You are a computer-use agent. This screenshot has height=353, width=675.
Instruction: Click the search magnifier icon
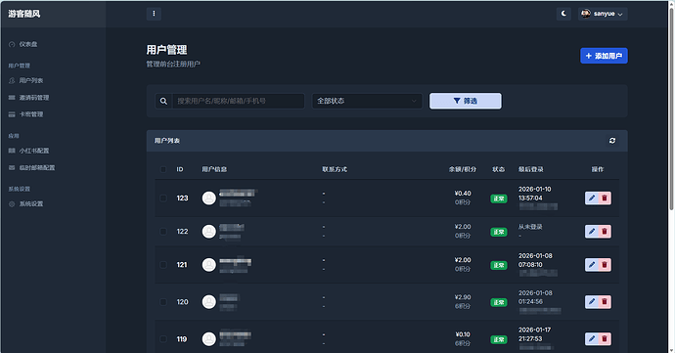(x=163, y=101)
